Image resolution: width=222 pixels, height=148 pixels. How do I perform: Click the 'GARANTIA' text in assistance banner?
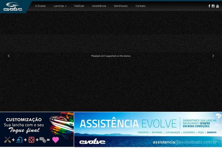click(x=212, y=132)
